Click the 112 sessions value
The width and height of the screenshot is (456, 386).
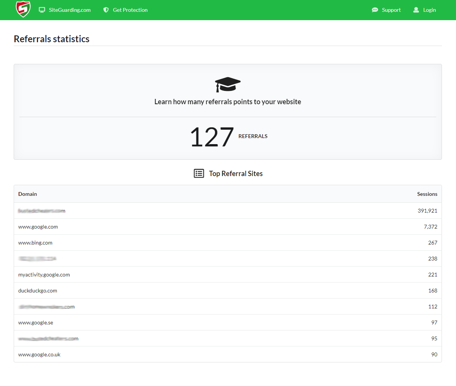coord(433,307)
